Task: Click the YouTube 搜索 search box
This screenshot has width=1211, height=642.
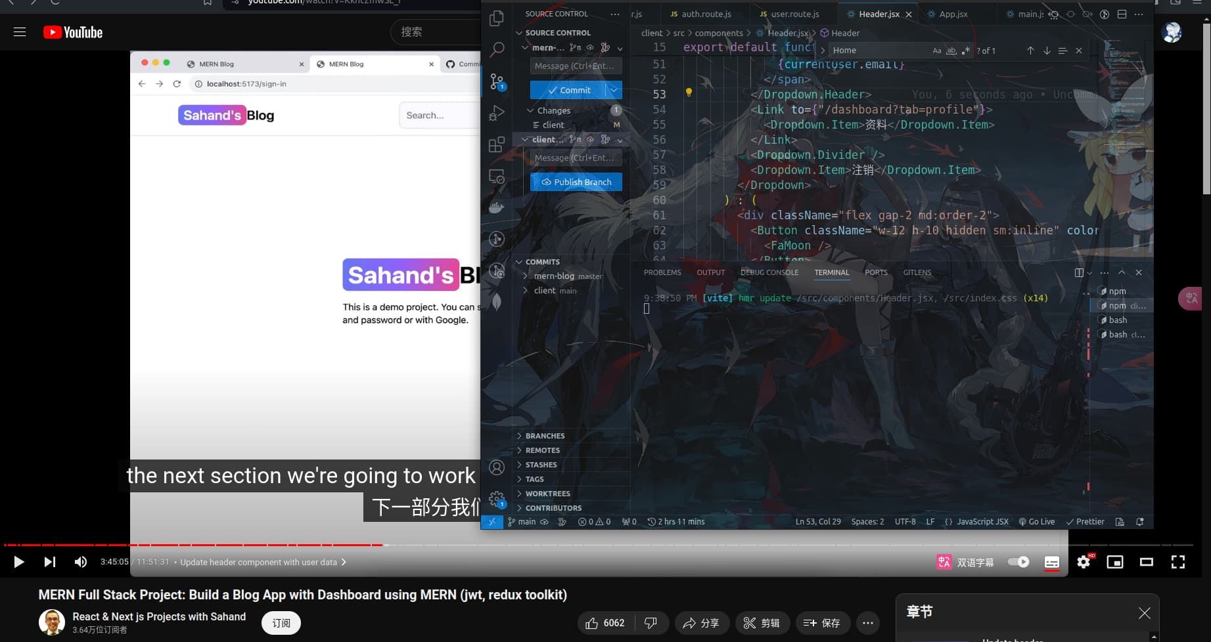Action: 437,32
